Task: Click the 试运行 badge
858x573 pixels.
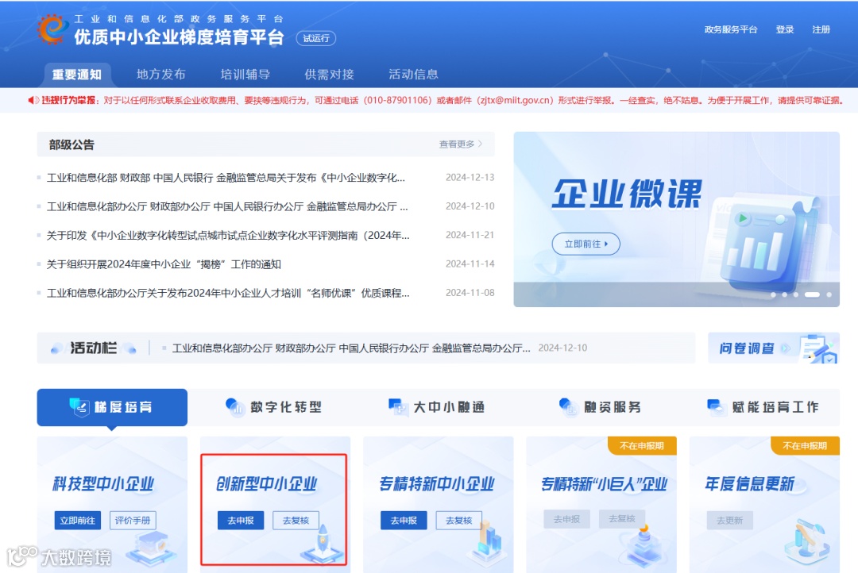Action: tap(316, 38)
